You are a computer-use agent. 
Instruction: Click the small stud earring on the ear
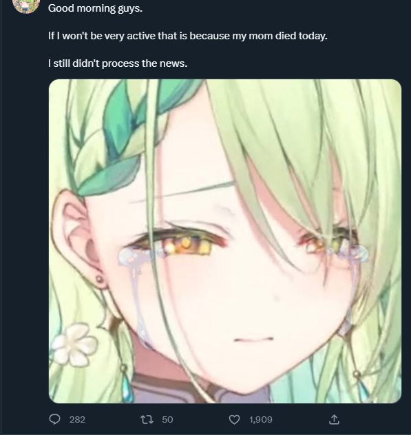99,279
